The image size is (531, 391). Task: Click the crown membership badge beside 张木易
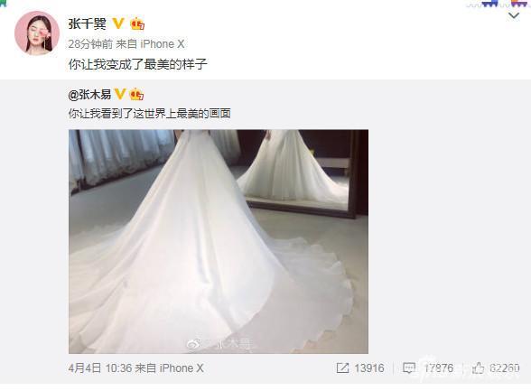[x=137, y=94]
